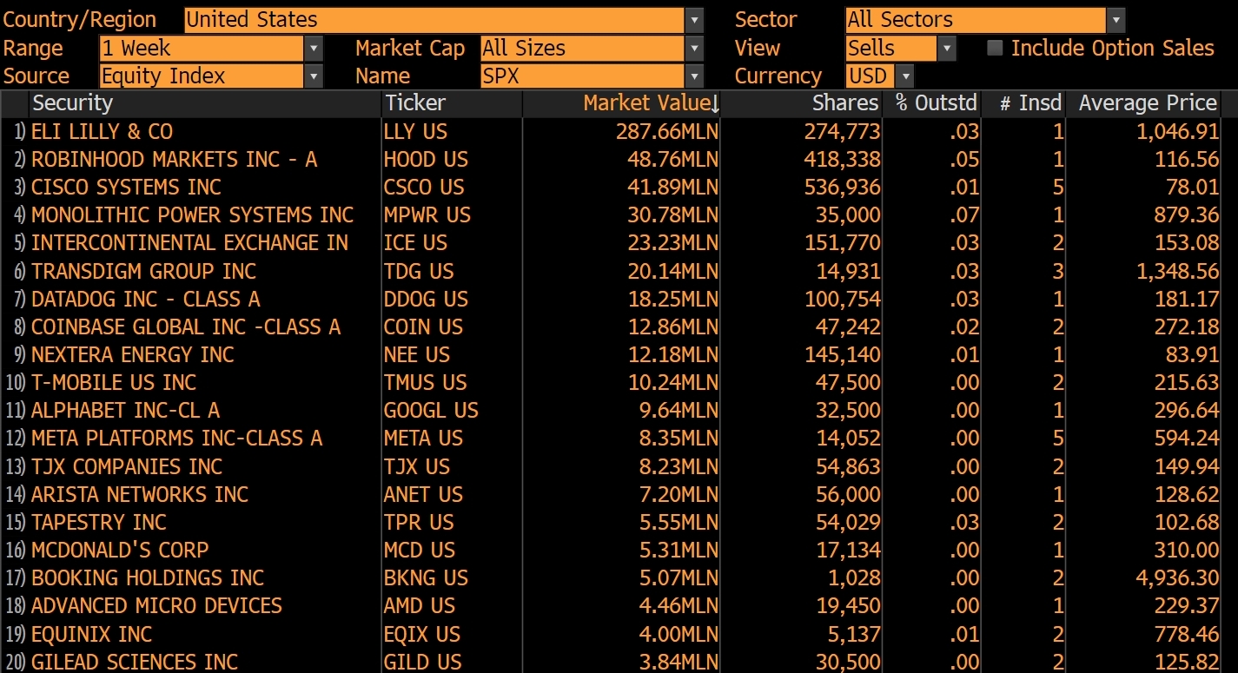The width and height of the screenshot is (1238, 673).
Task: Sort by Market Value column header
Action: 647,103
